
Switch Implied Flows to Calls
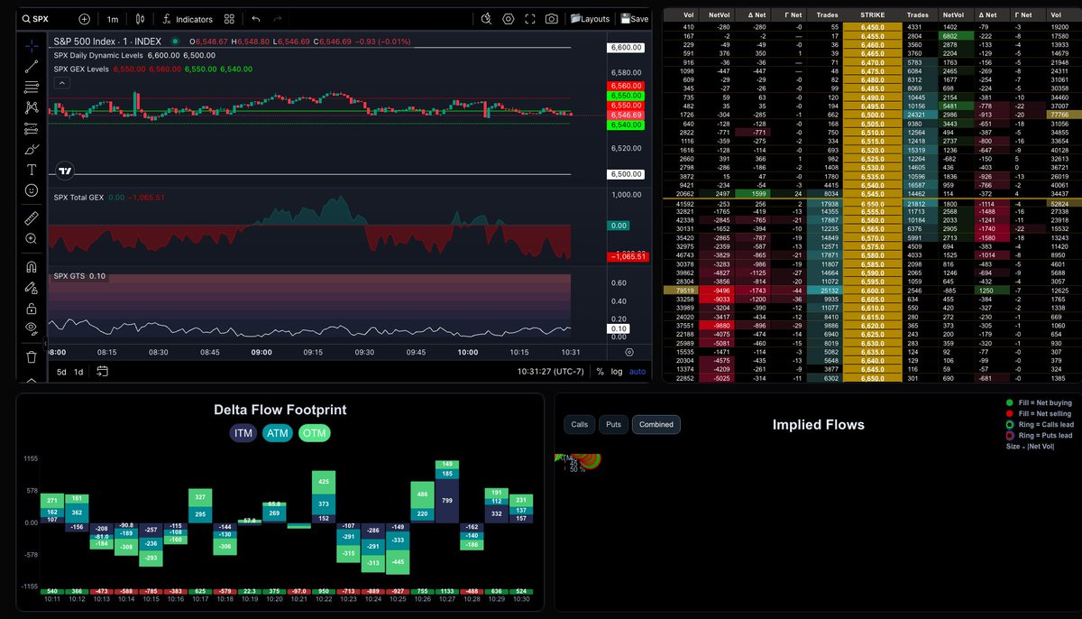[x=580, y=424]
